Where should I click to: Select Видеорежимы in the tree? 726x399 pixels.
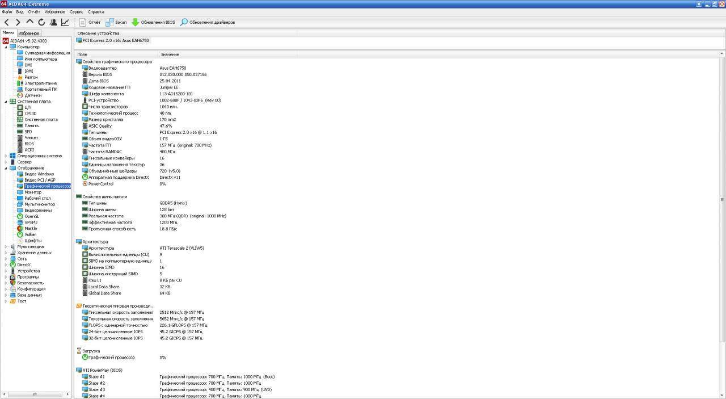[x=38, y=211]
